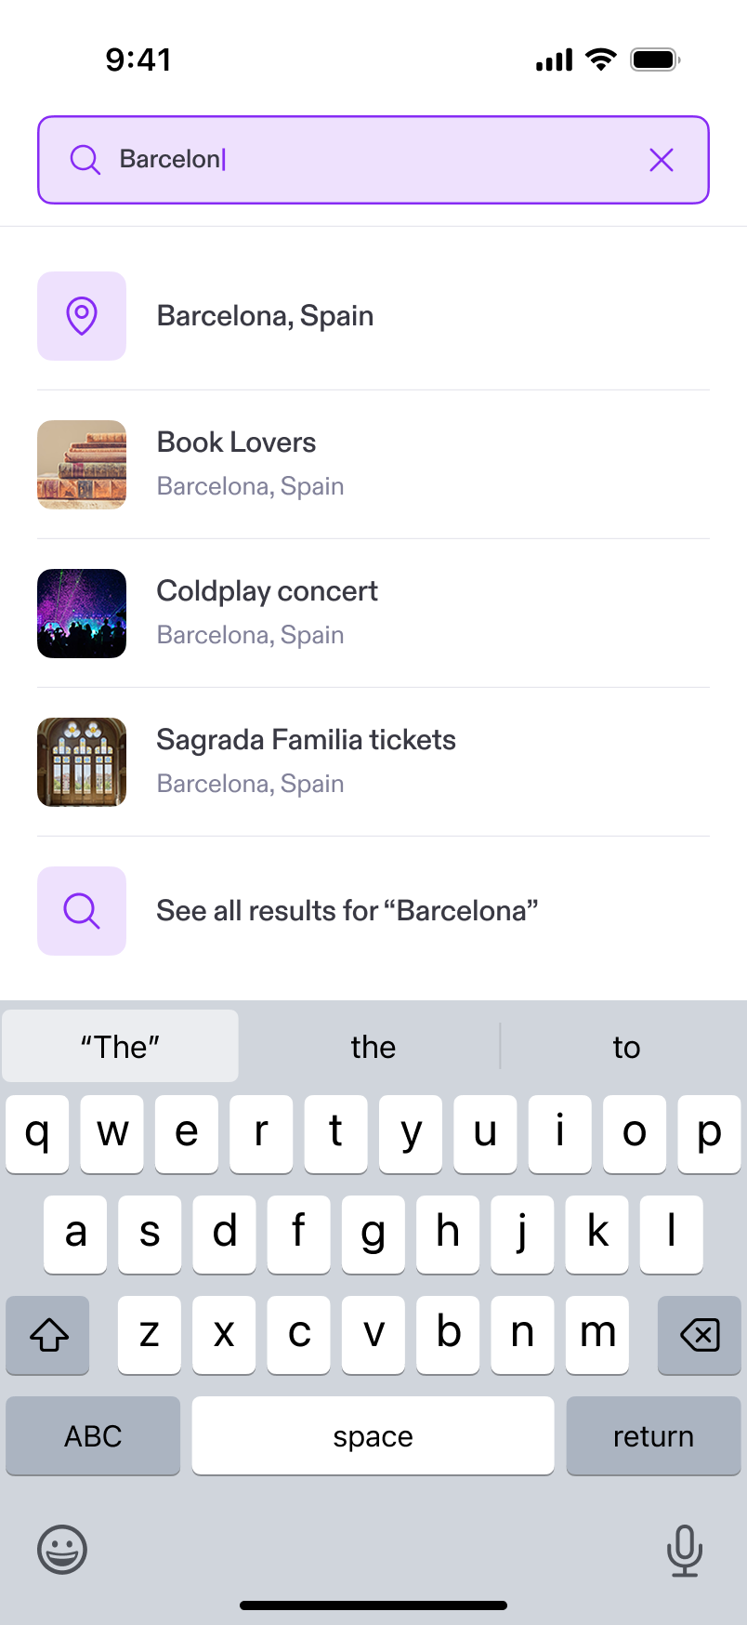See all results for "Barcelona"
Viewport: 747px width, 1625px height.
tap(347, 911)
